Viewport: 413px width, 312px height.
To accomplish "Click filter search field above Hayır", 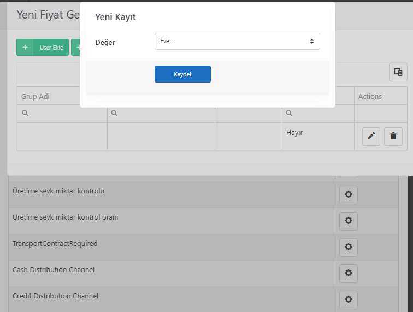I will coord(318,113).
